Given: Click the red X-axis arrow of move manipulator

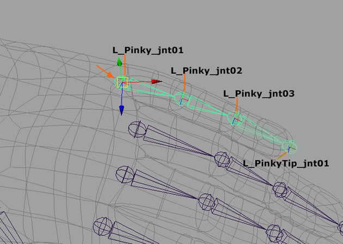Looking at the screenshot, I should point(156,82).
